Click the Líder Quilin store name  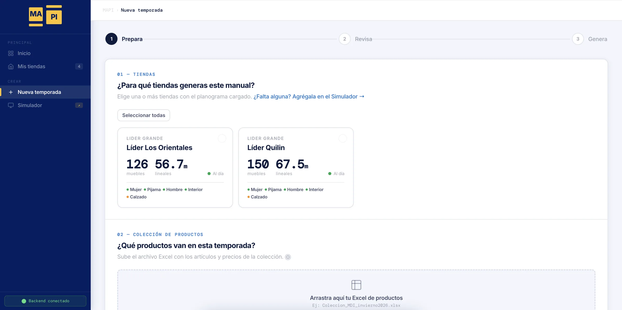(266, 147)
